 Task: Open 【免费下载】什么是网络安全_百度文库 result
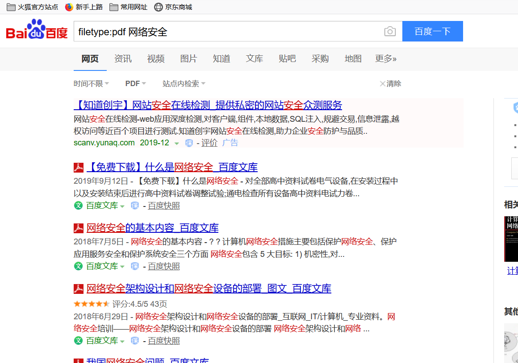pos(172,167)
